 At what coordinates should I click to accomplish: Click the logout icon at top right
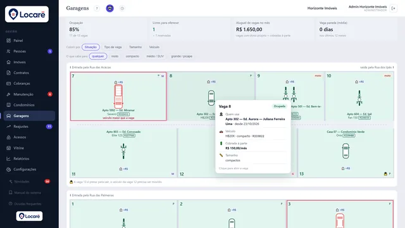pyautogui.click(x=394, y=8)
